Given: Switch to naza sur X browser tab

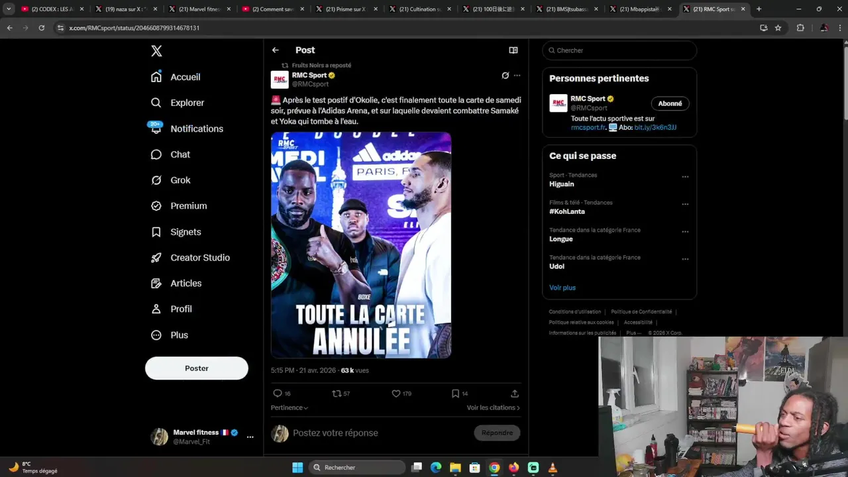Looking at the screenshot, I should point(125,9).
